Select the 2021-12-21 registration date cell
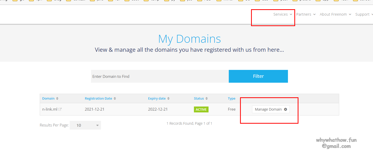The height and width of the screenshot is (159, 373). (95, 109)
